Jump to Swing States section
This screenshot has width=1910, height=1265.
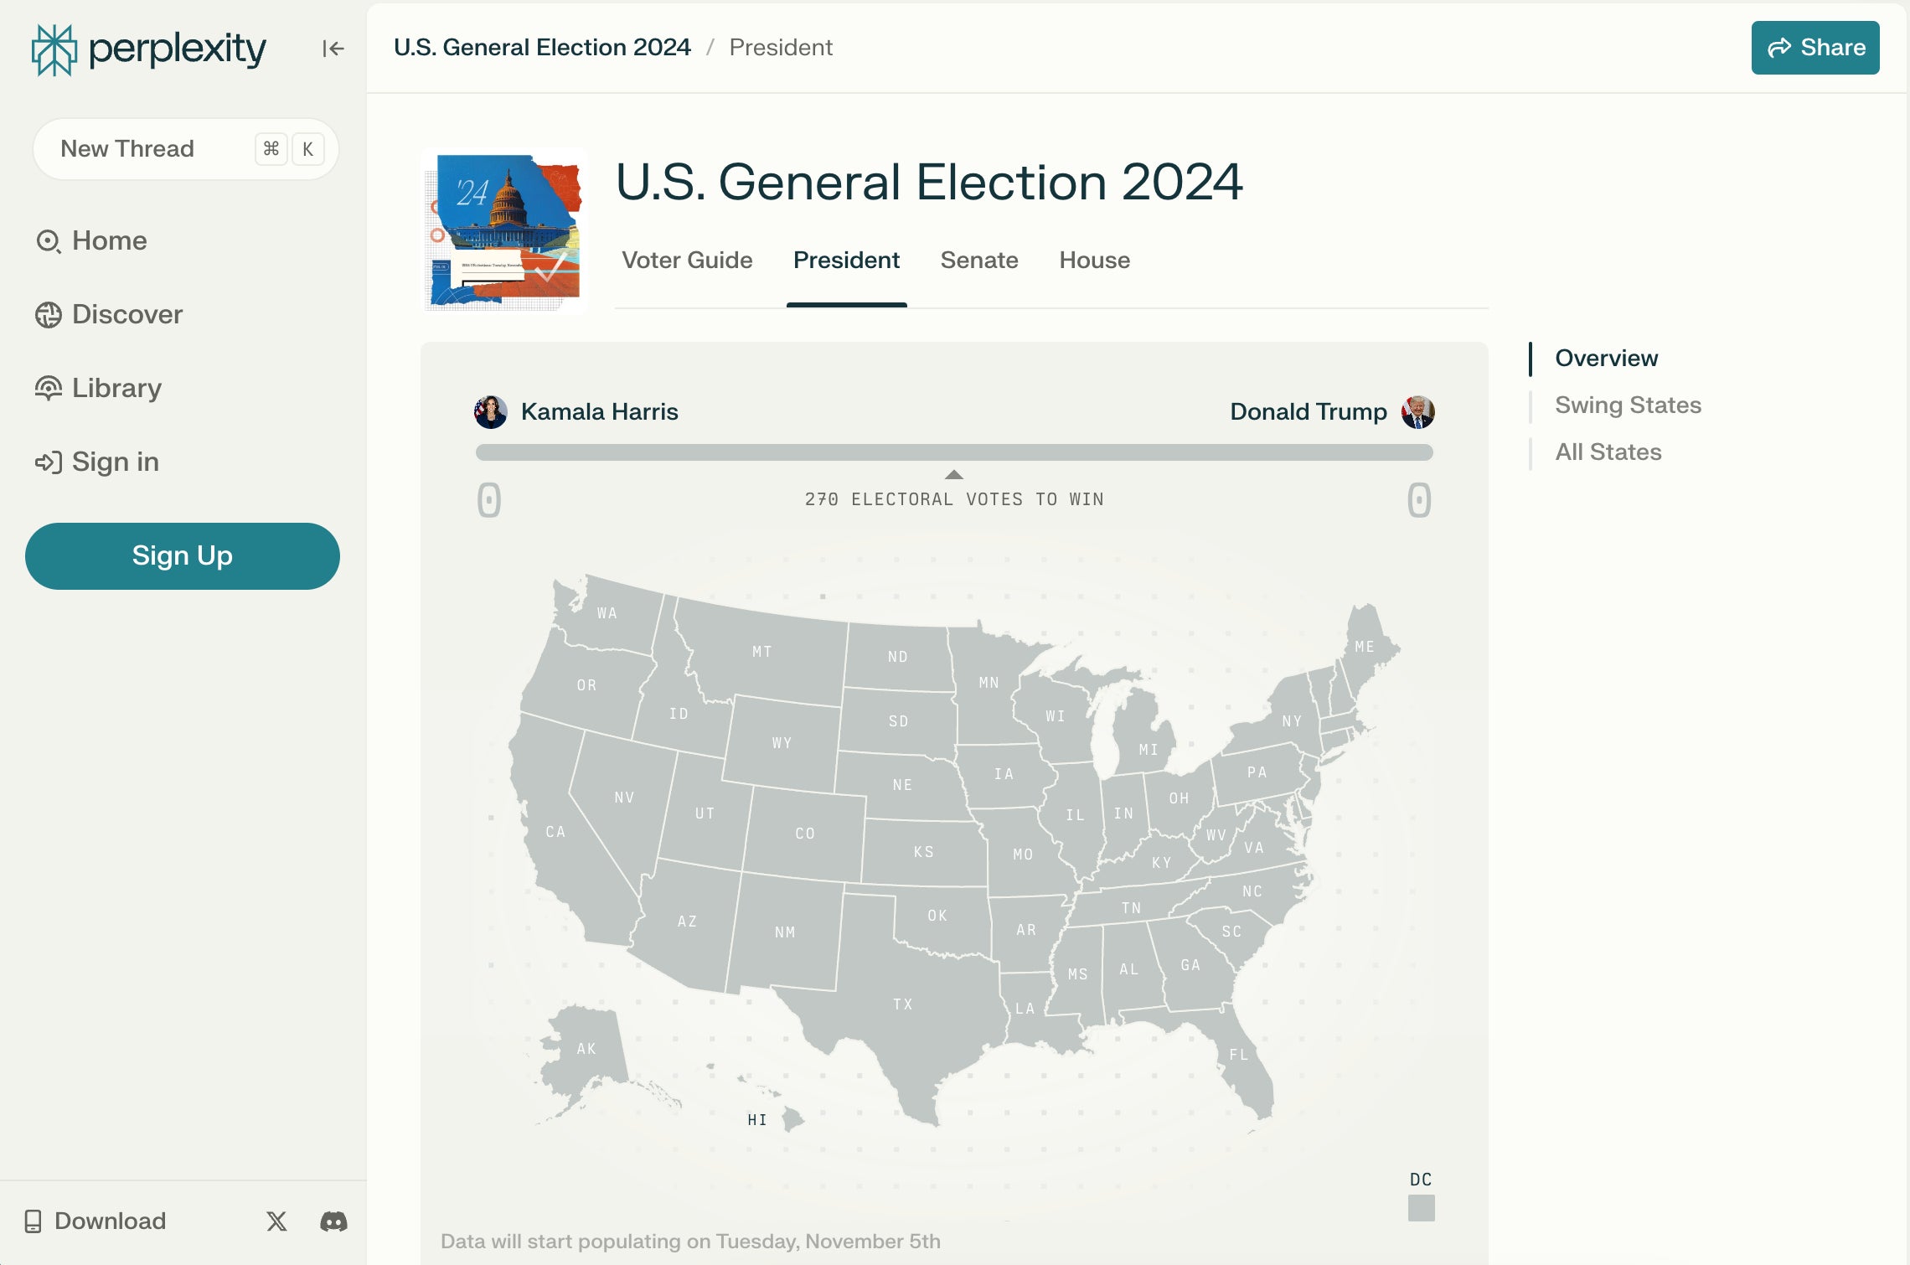point(1628,405)
